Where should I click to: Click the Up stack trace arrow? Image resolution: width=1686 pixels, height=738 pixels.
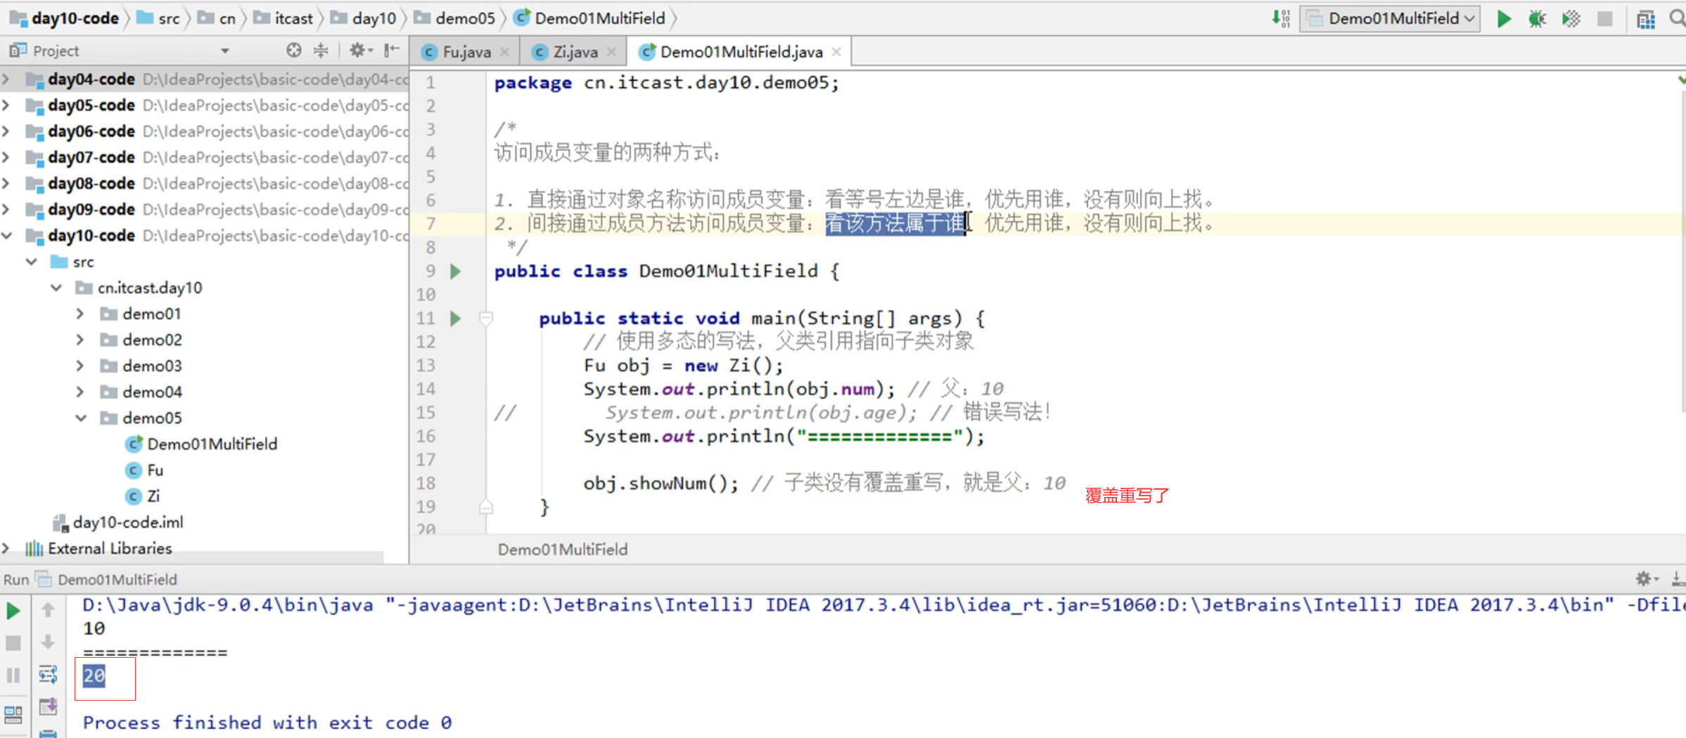tap(48, 610)
